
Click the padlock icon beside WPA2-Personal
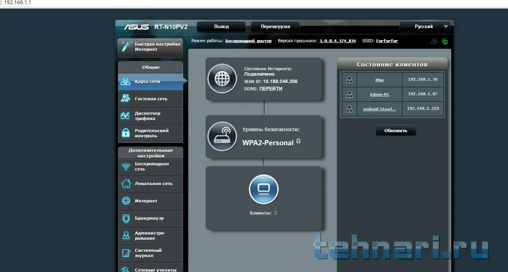pos(298,141)
